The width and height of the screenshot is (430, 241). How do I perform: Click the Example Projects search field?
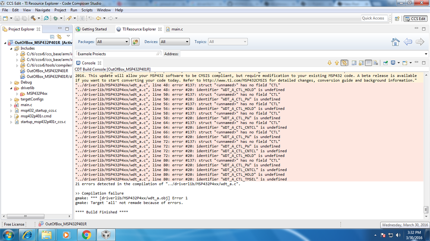click(x=119, y=54)
